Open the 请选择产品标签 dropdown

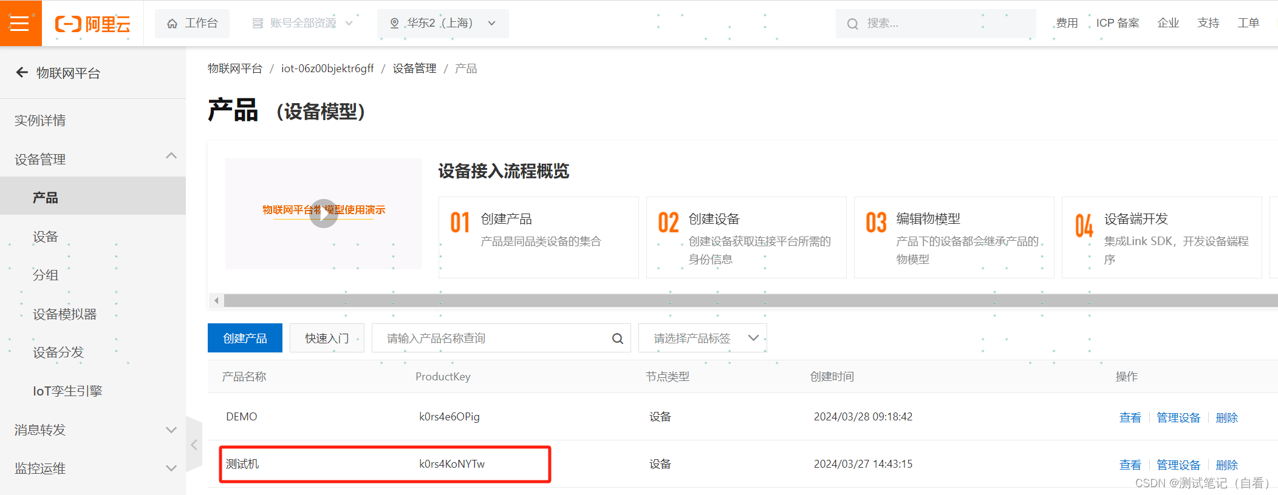point(703,338)
